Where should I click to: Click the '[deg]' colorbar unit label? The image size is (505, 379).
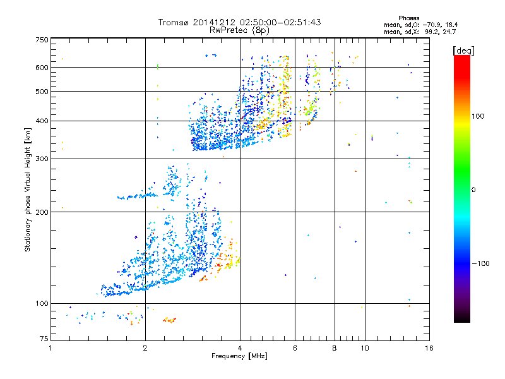coord(463,51)
